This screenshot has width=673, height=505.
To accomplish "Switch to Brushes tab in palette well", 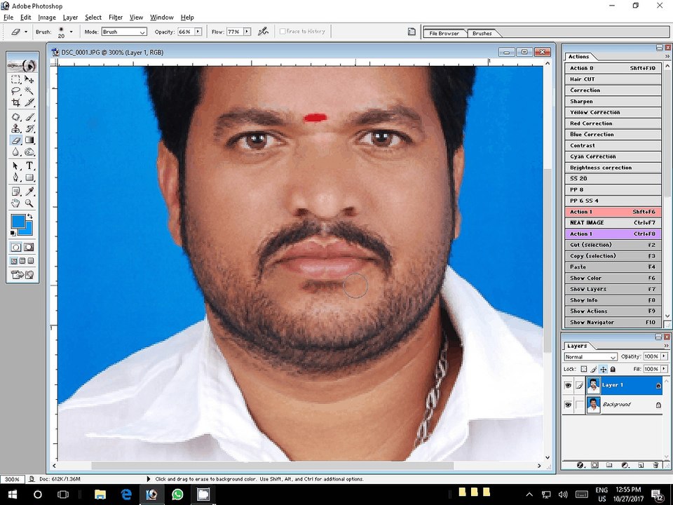I will pos(482,33).
